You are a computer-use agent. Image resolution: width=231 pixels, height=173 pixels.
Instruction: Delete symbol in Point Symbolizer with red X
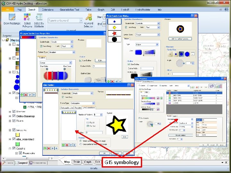112,81
